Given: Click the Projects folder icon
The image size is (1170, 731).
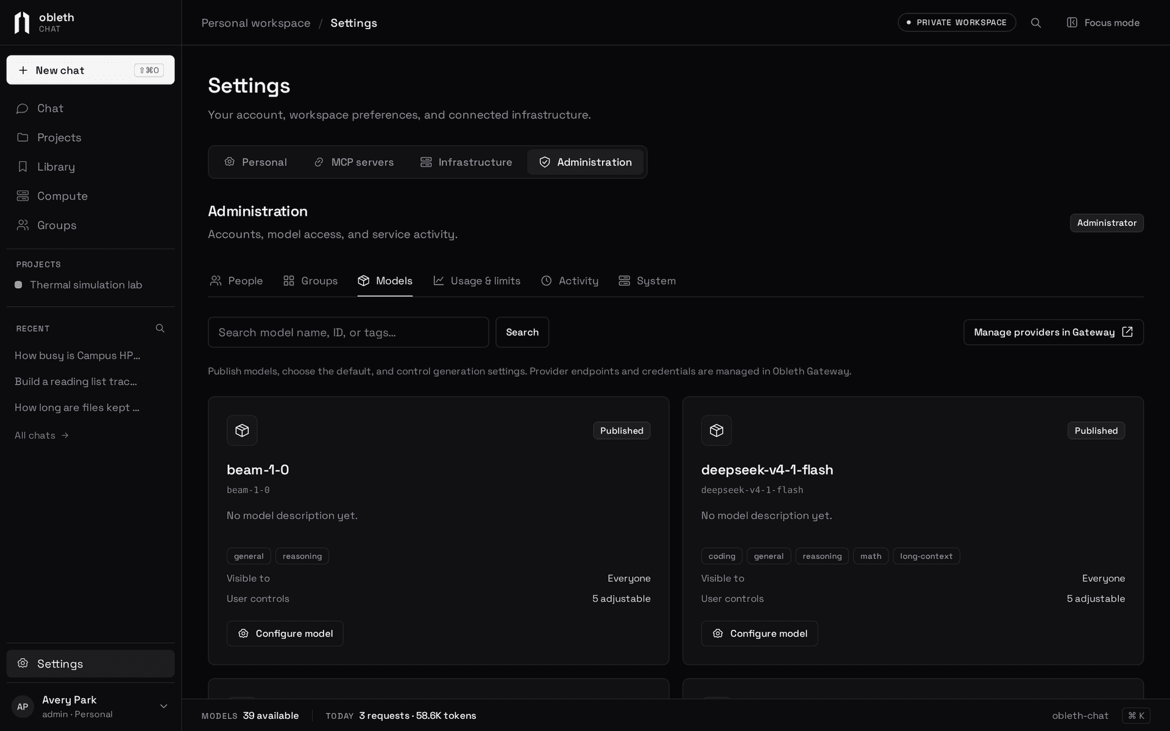Looking at the screenshot, I should [x=23, y=137].
